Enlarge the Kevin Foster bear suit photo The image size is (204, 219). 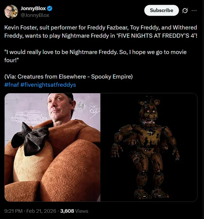(53, 147)
